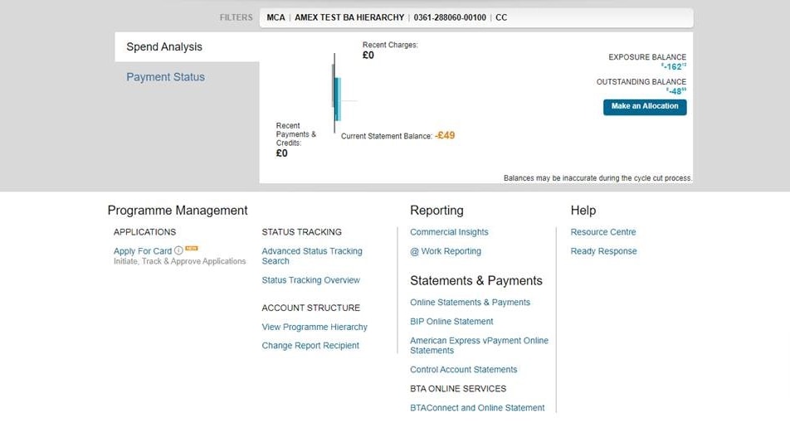View Control Account Statements
Viewport: 790px width, 422px height.
click(463, 370)
